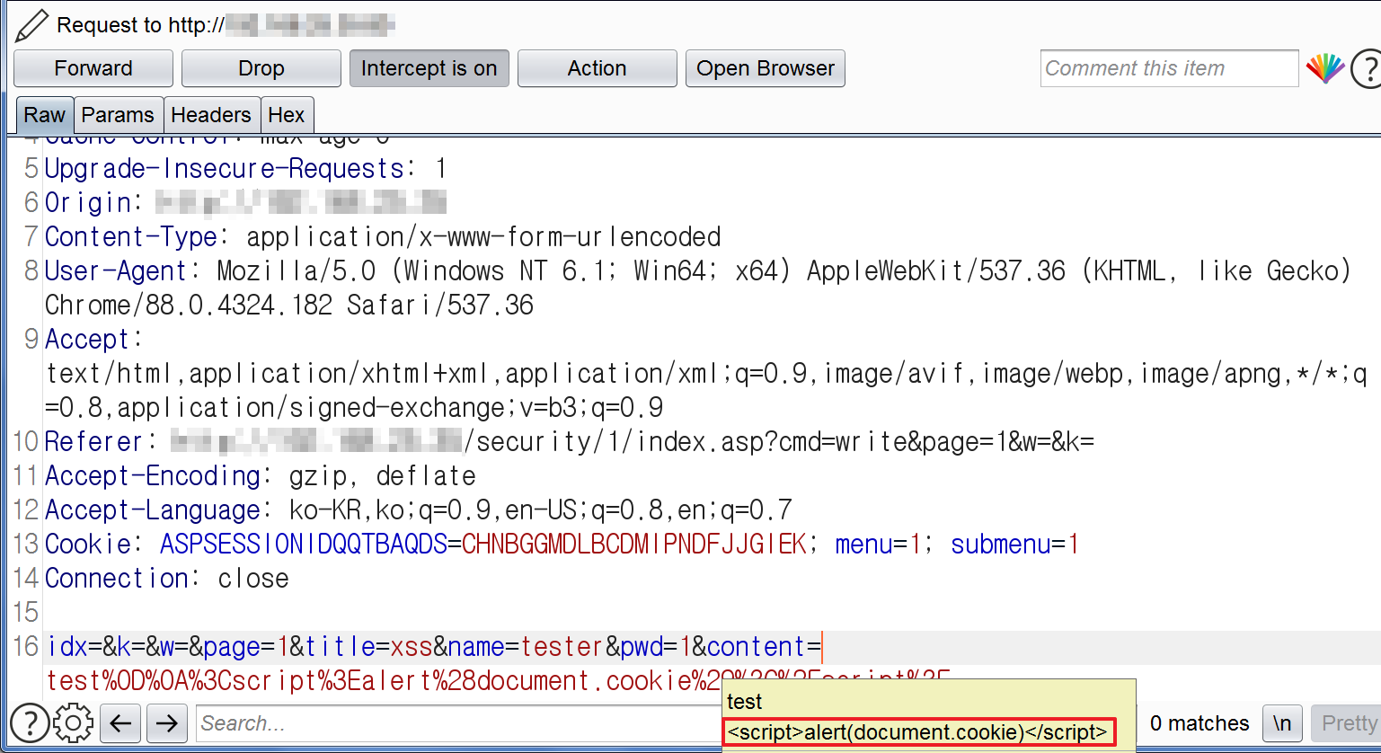Click the pencil edit icon beside Request
1381x753 pixels.
31,25
